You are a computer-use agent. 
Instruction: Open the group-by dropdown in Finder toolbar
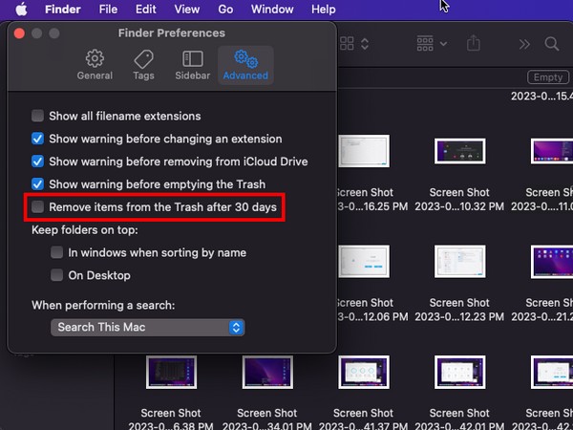pyautogui.click(x=432, y=44)
